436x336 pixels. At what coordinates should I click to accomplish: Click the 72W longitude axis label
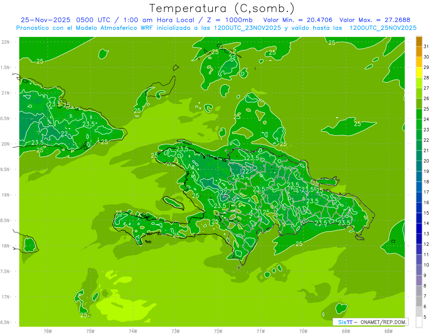click(218, 331)
